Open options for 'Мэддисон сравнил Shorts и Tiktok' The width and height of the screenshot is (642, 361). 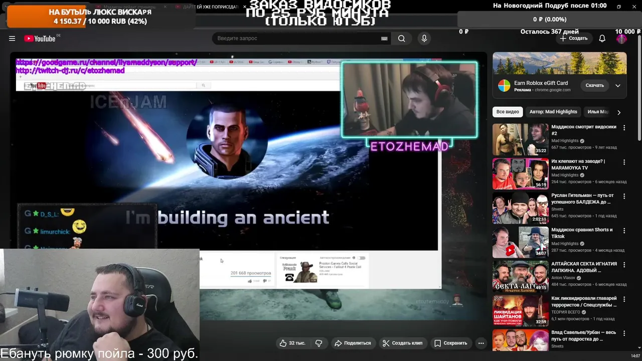coord(624,231)
